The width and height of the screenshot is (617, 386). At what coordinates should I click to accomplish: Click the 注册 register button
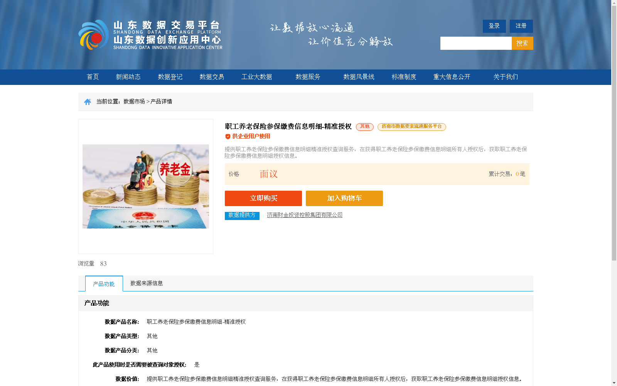point(521,26)
